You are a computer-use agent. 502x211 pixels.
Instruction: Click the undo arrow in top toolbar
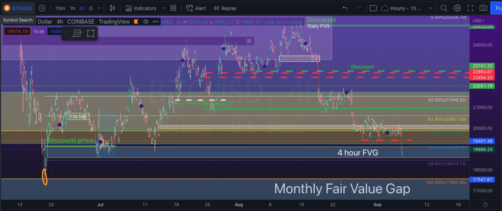point(345,8)
